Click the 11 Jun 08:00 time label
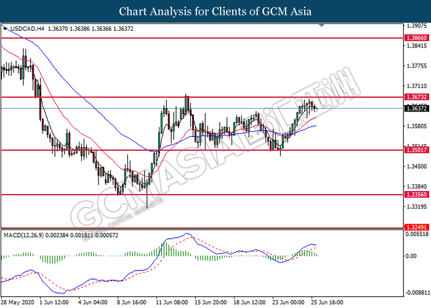Image resolution: width=431 pixels, height=308 pixels. tap(172, 302)
